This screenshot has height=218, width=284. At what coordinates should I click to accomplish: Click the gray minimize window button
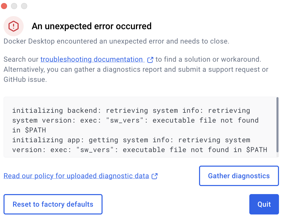(14, 6)
